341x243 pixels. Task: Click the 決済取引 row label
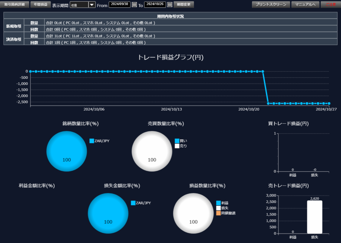point(14,39)
